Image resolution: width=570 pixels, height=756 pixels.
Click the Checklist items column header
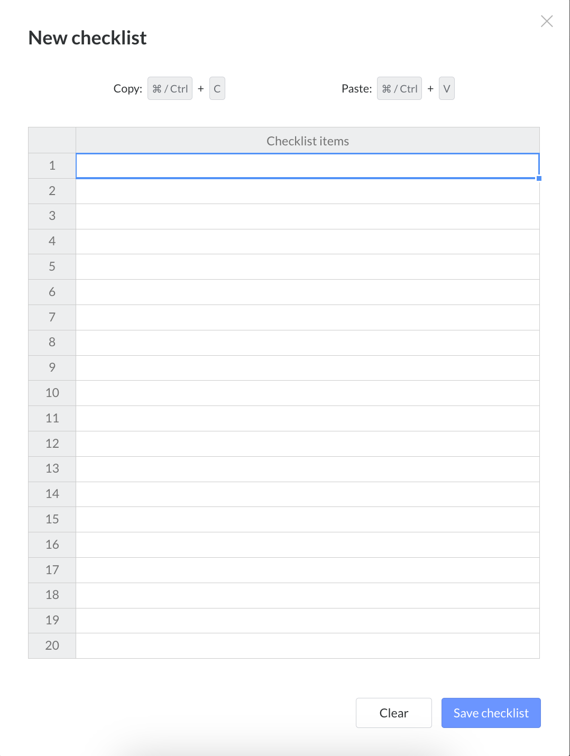(307, 141)
